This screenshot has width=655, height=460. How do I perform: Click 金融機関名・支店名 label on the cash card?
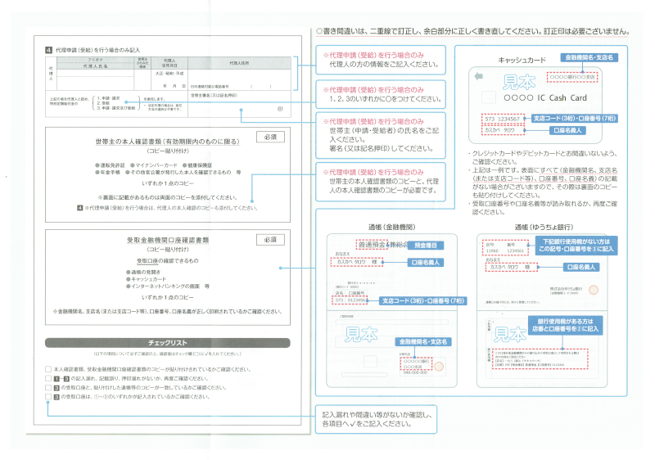tap(589, 57)
